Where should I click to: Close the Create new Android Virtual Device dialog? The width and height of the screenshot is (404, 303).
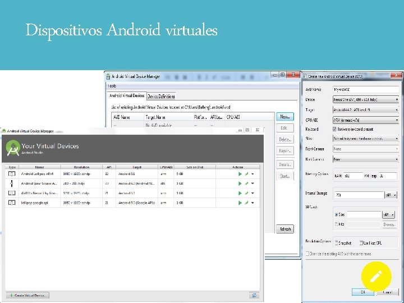click(x=396, y=75)
